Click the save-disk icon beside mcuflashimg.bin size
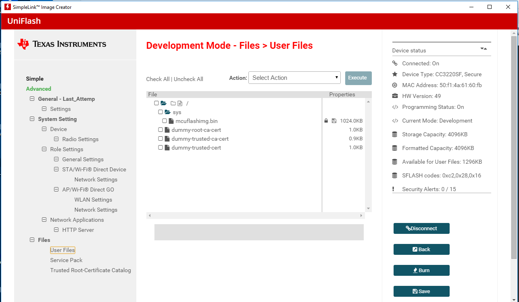This screenshot has height=302, width=519. point(334,121)
